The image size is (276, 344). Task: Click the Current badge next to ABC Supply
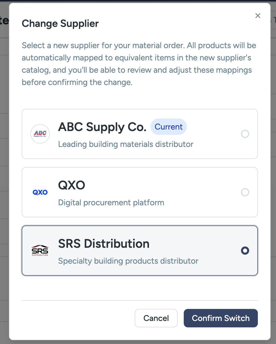(168, 127)
